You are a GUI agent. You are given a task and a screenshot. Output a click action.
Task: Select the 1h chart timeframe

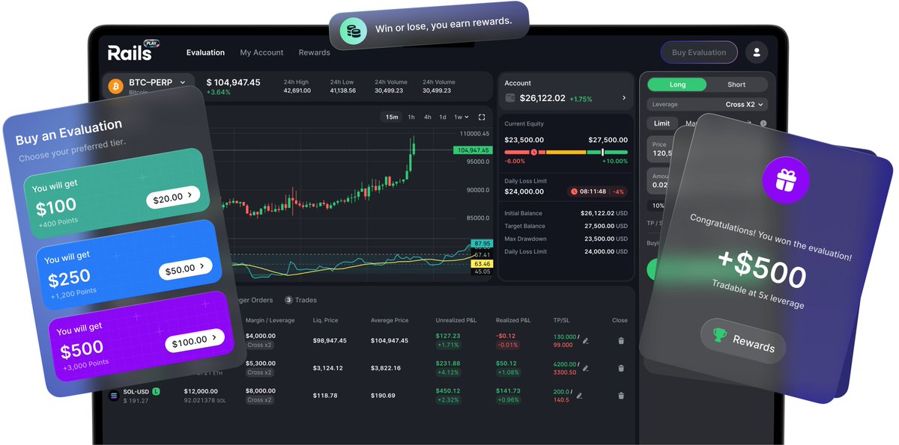point(411,117)
